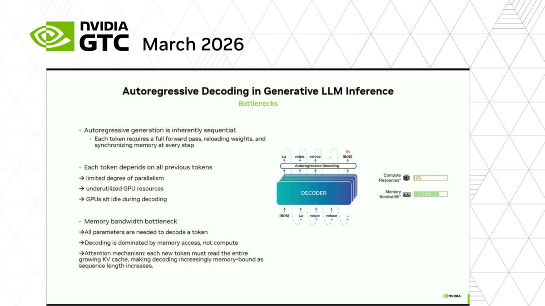Viewport: 545px width, 306px height.
Task: Click the 'March 2026' date text
Action: point(193,44)
